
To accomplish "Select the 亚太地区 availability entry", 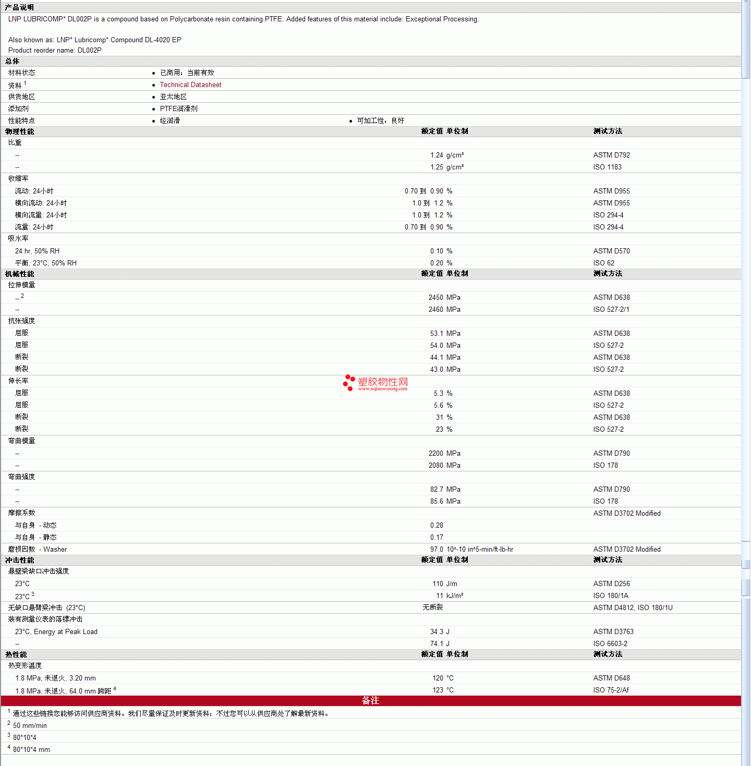I will tap(173, 96).
